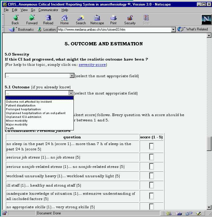Open the Security info icon
Image resolution: width=212 pixels, height=217 pixels.
[x=130, y=18]
